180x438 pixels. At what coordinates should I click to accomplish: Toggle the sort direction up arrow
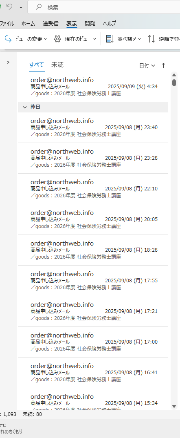(163, 65)
